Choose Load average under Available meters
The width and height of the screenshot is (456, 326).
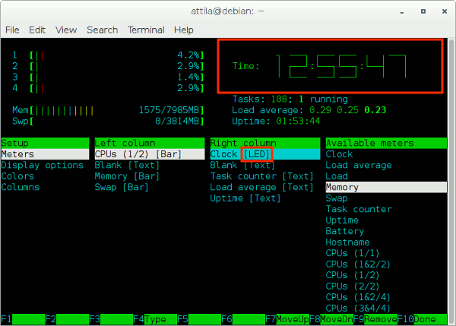pyautogui.click(x=359, y=165)
